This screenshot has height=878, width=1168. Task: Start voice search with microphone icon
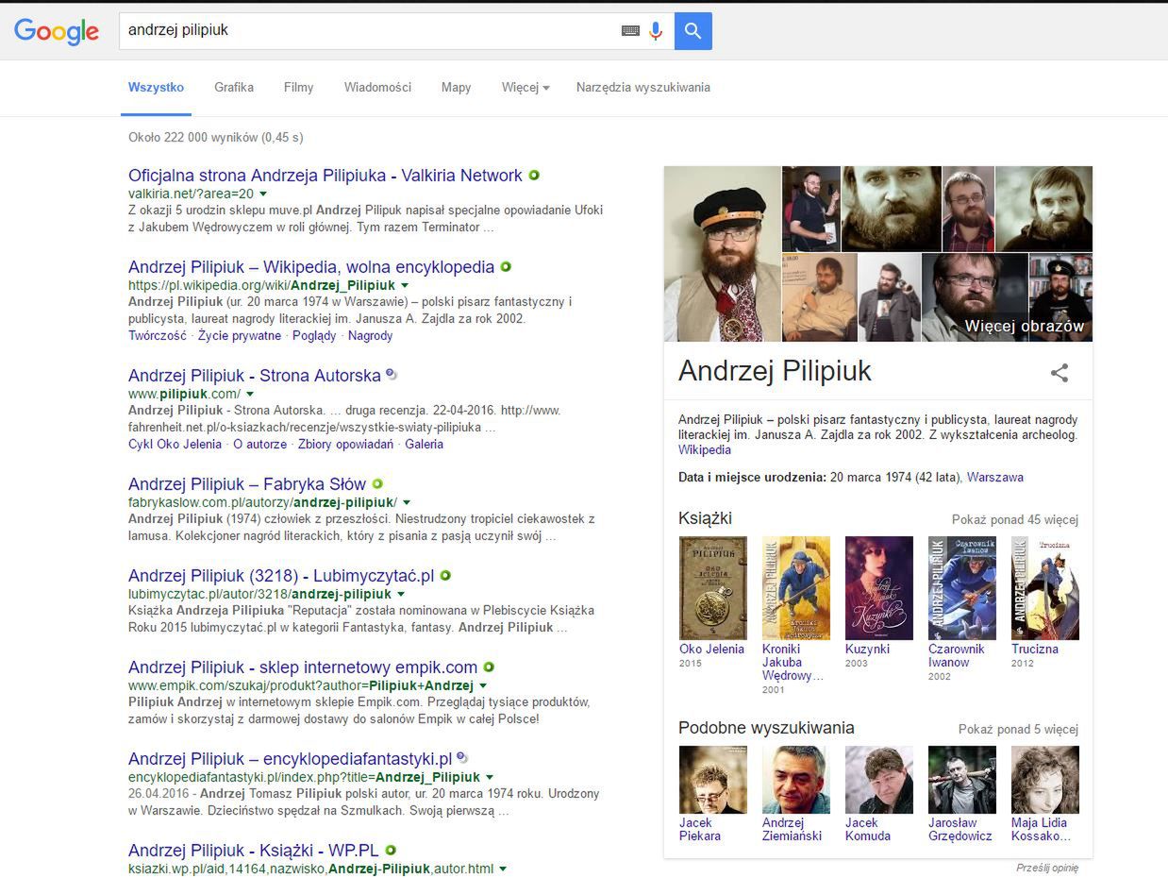(656, 31)
